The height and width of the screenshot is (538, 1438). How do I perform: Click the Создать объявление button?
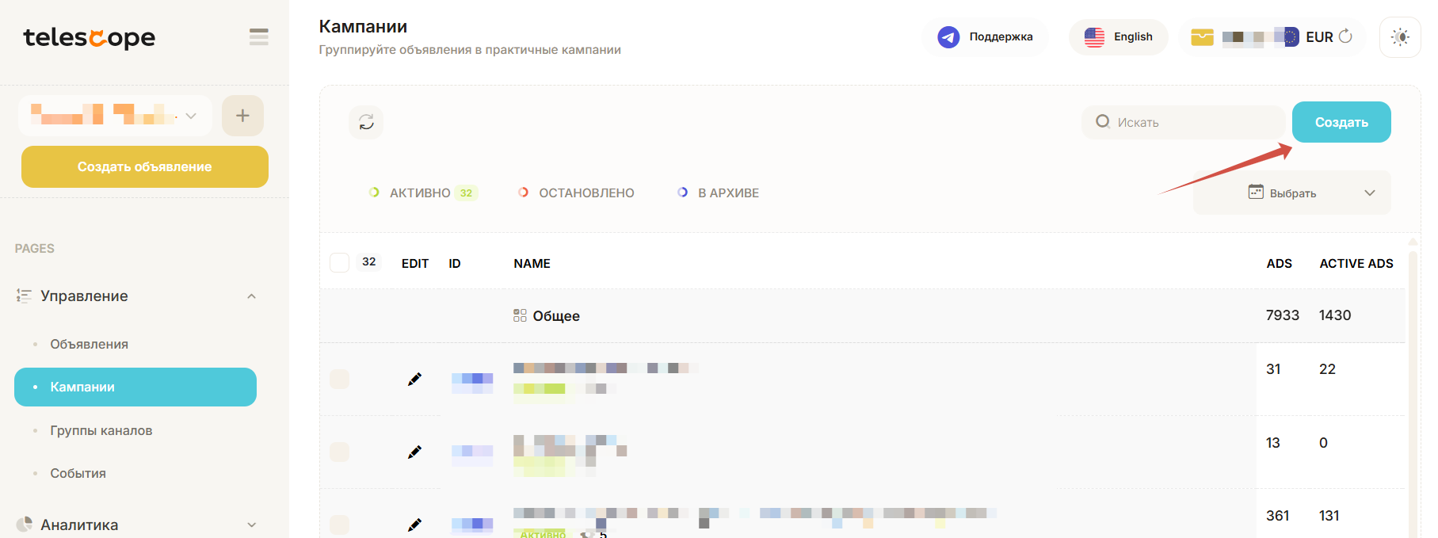tap(145, 166)
